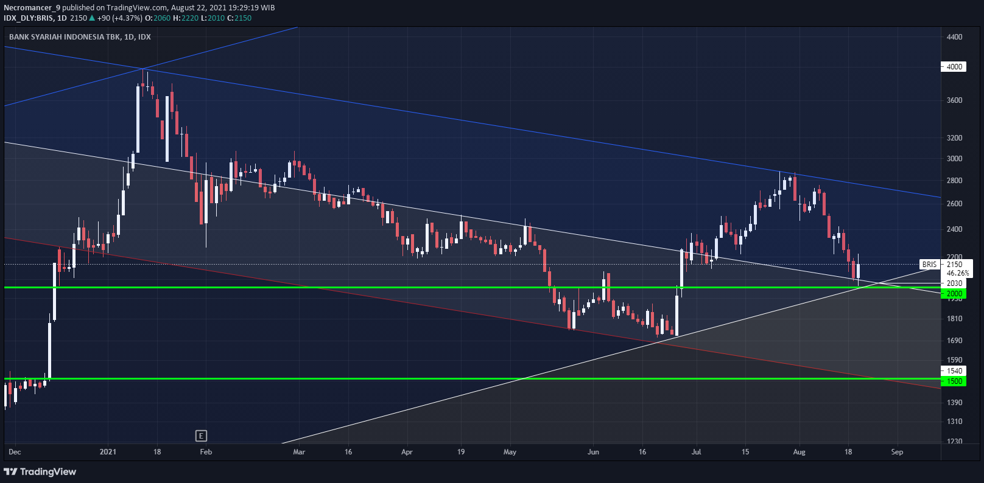Click the 4400 axis value
Screen dimensions: 984x483
pos(954,36)
